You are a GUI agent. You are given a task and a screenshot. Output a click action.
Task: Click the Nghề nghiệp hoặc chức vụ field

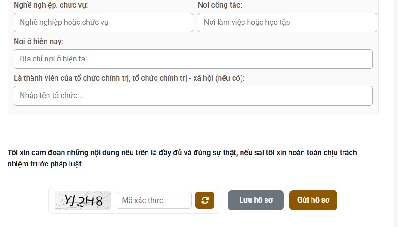click(103, 23)
